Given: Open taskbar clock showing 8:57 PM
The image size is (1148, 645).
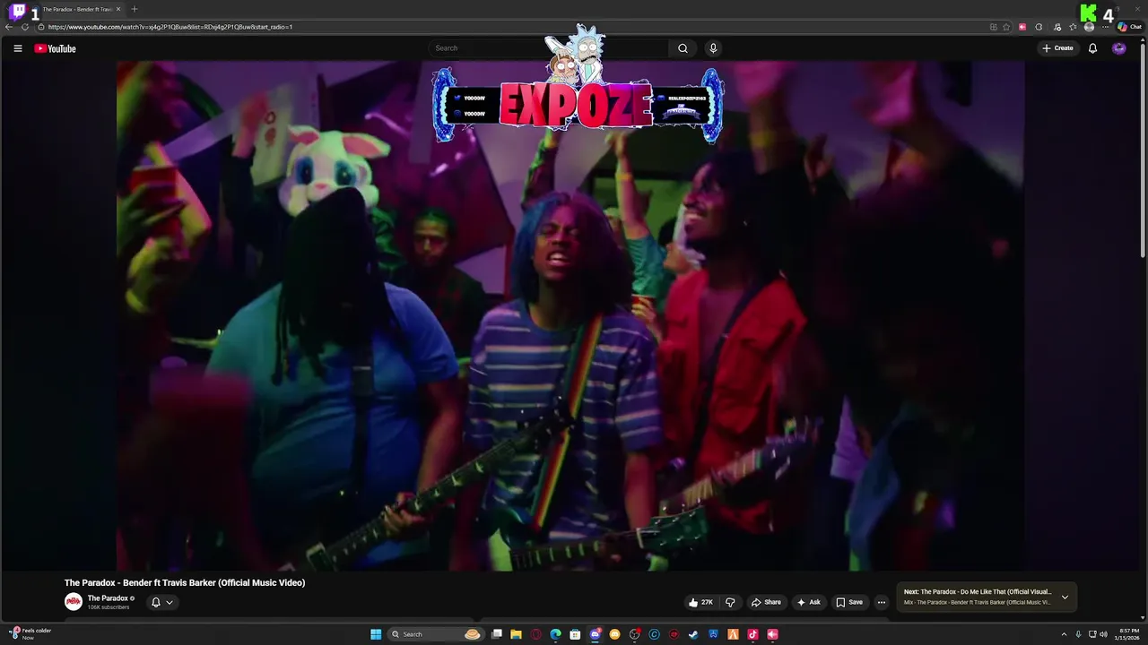Looking at the screenshot, I should (1126, 634).
